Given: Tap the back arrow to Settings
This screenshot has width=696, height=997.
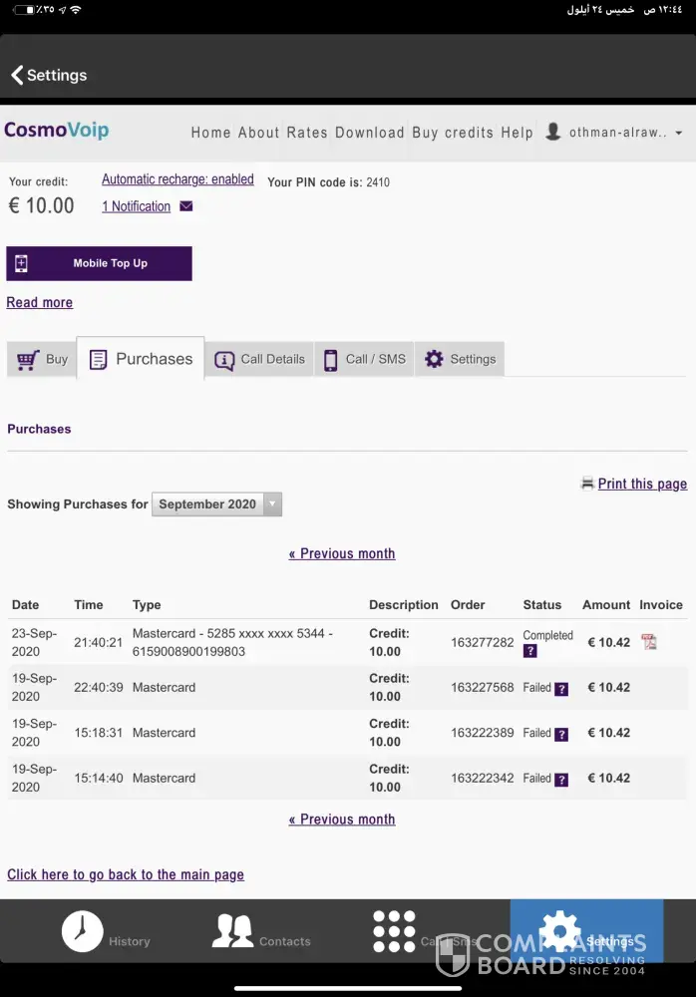Looking at the screenshot, I should [x=17, y=76].
